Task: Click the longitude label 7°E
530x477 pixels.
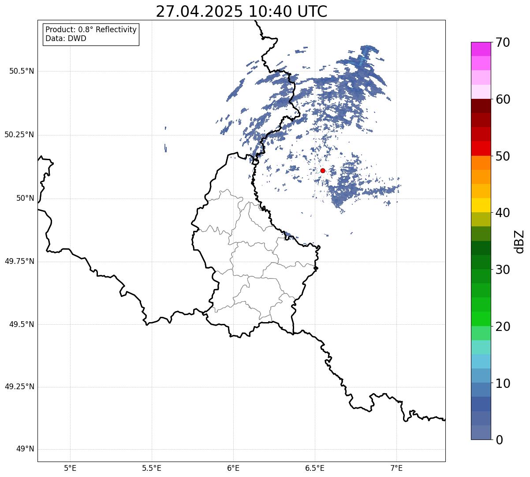Action: 396,468
